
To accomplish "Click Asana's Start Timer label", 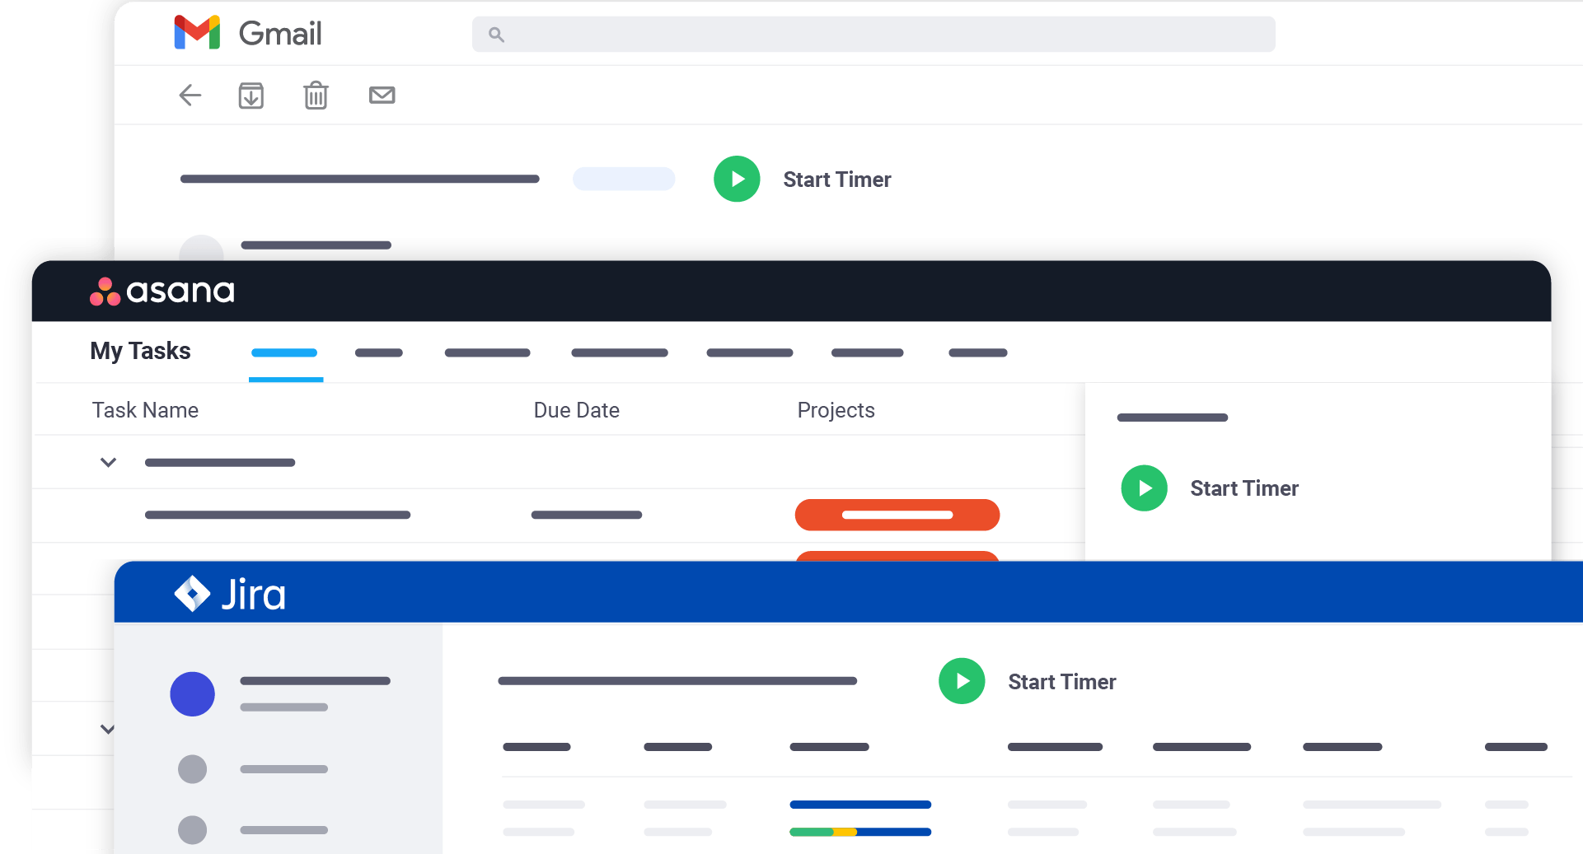I will click(x=1244, y=488).
